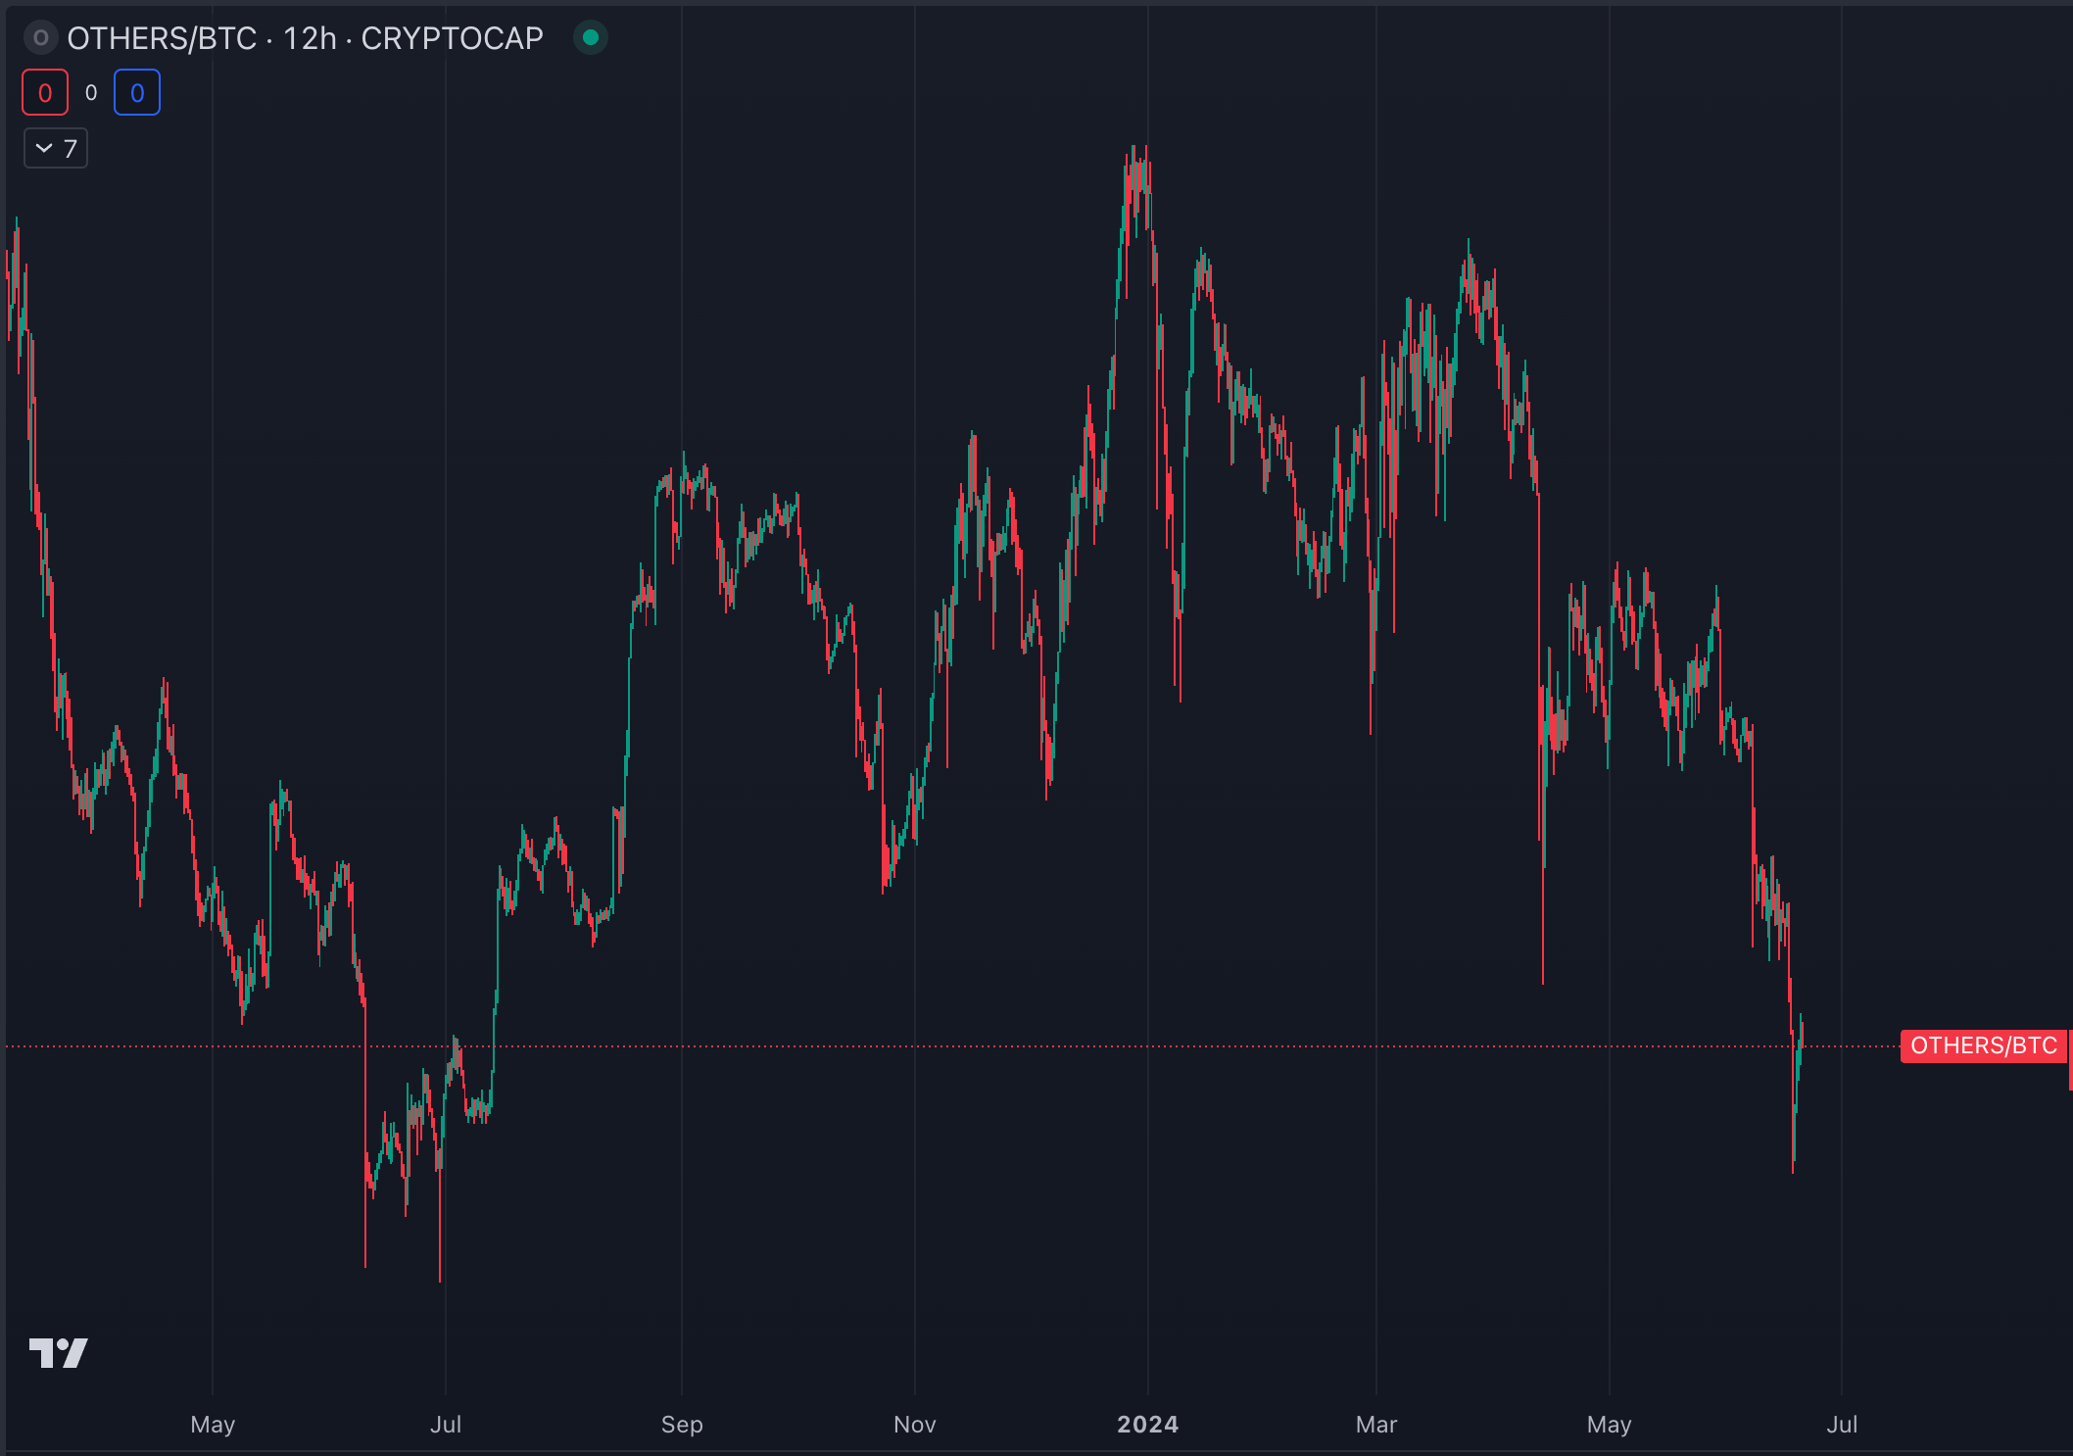Click the Nov label on time axis
The height and width of the screenshot is (1456, 2073).
[914, 1425]
